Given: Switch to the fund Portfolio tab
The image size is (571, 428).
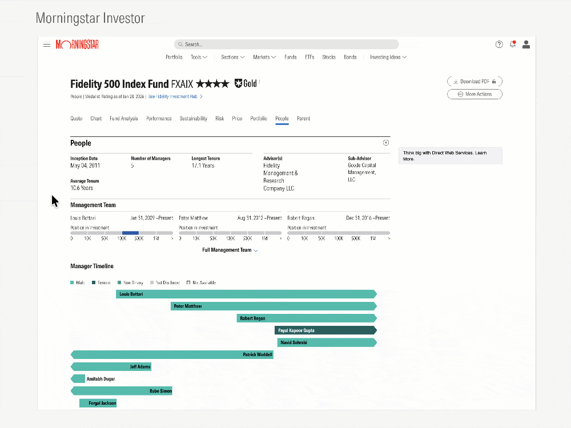Looking at the screenshot, I should click(259, 119).
